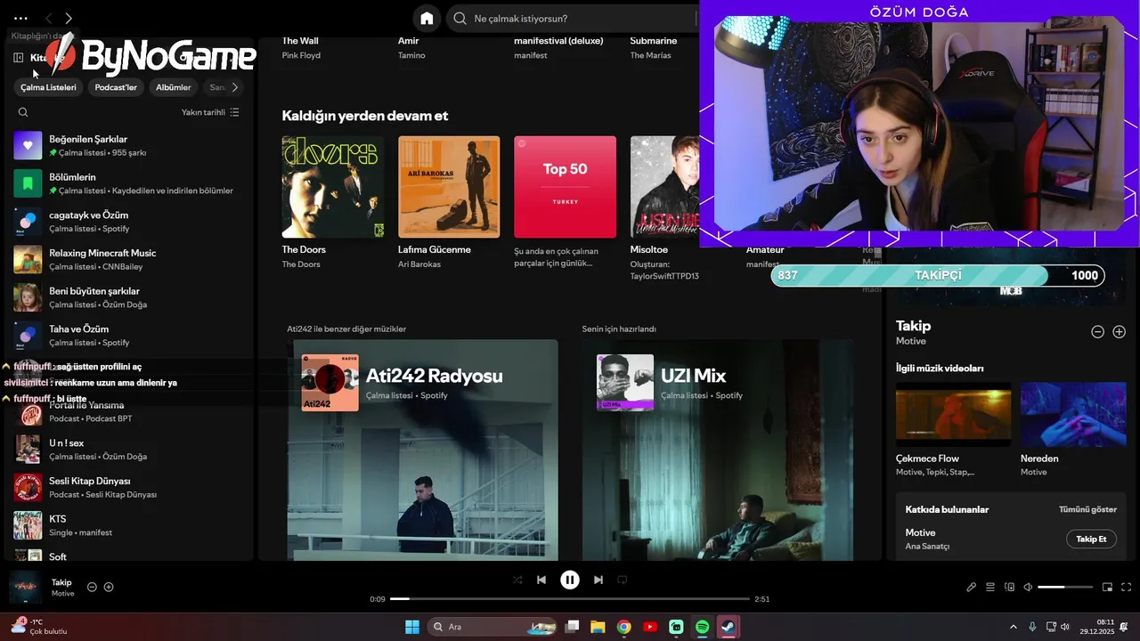Toggle repeat mode
The height and width of the screenshot is (641, 1140).
[x=623, y=580]
